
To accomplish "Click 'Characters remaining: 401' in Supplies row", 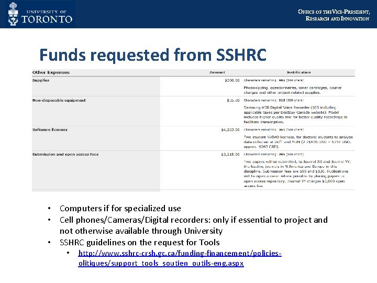I will pos(274,80).
